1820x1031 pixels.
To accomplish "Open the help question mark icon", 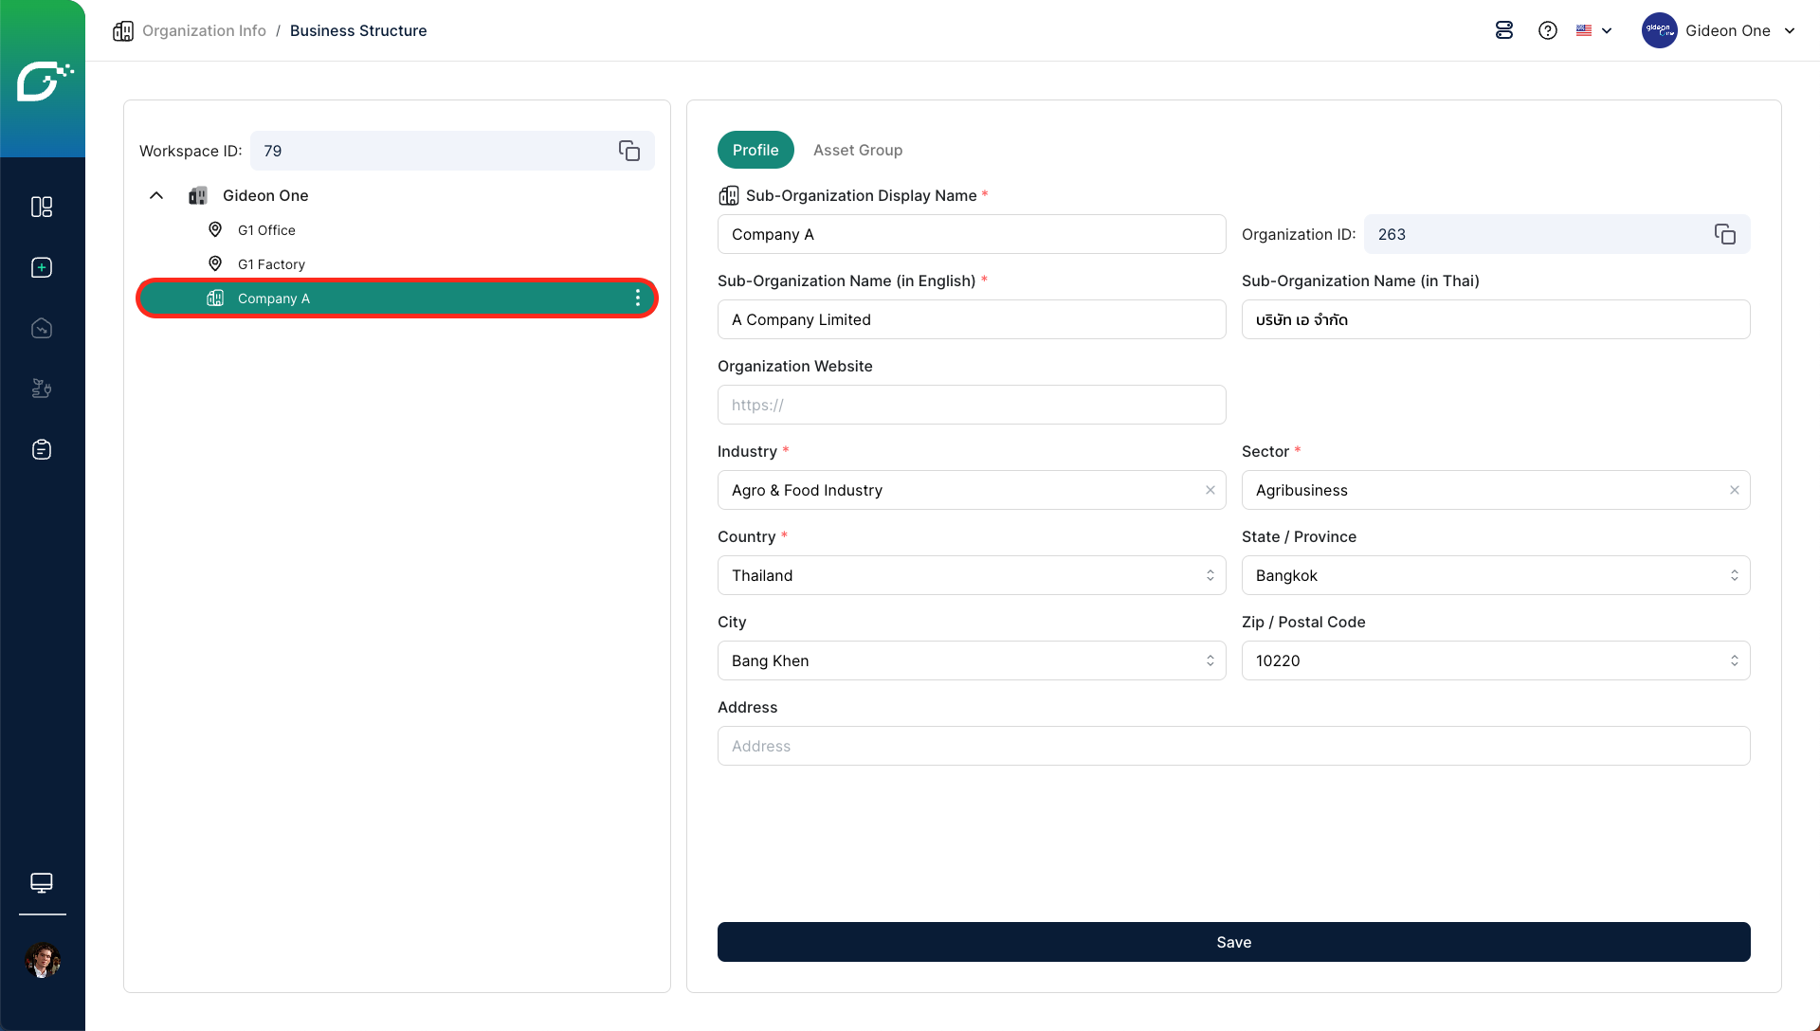I will [x=1548, y=30].
